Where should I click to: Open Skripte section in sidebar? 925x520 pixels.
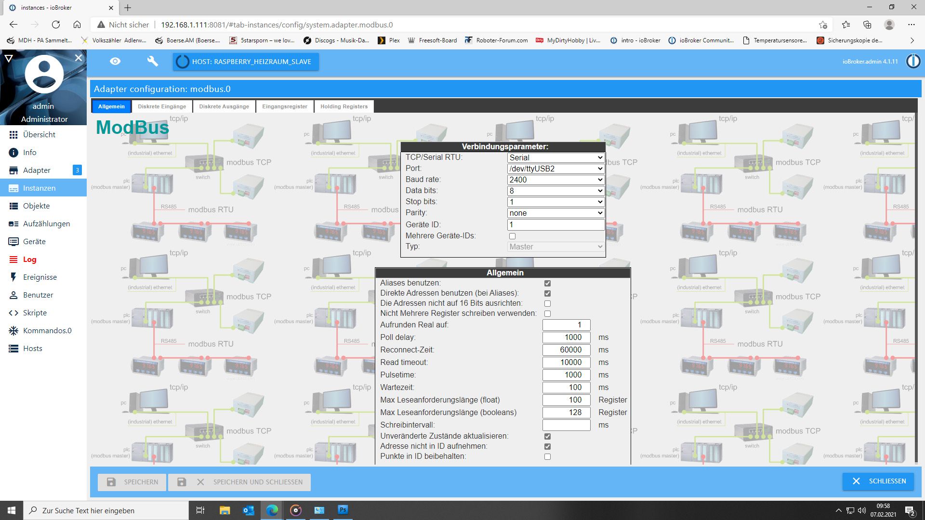click(x=35, y=313)
